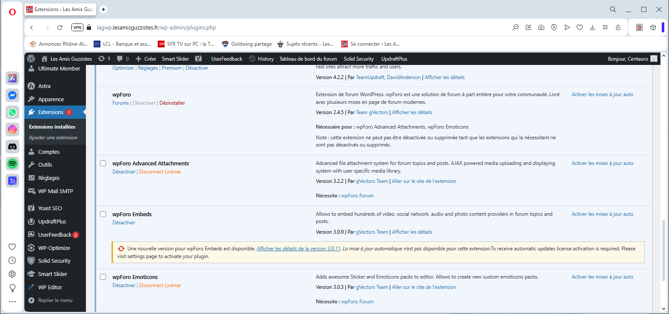Click Désactiver under wpForo Embeds

[x=124, y=223]
